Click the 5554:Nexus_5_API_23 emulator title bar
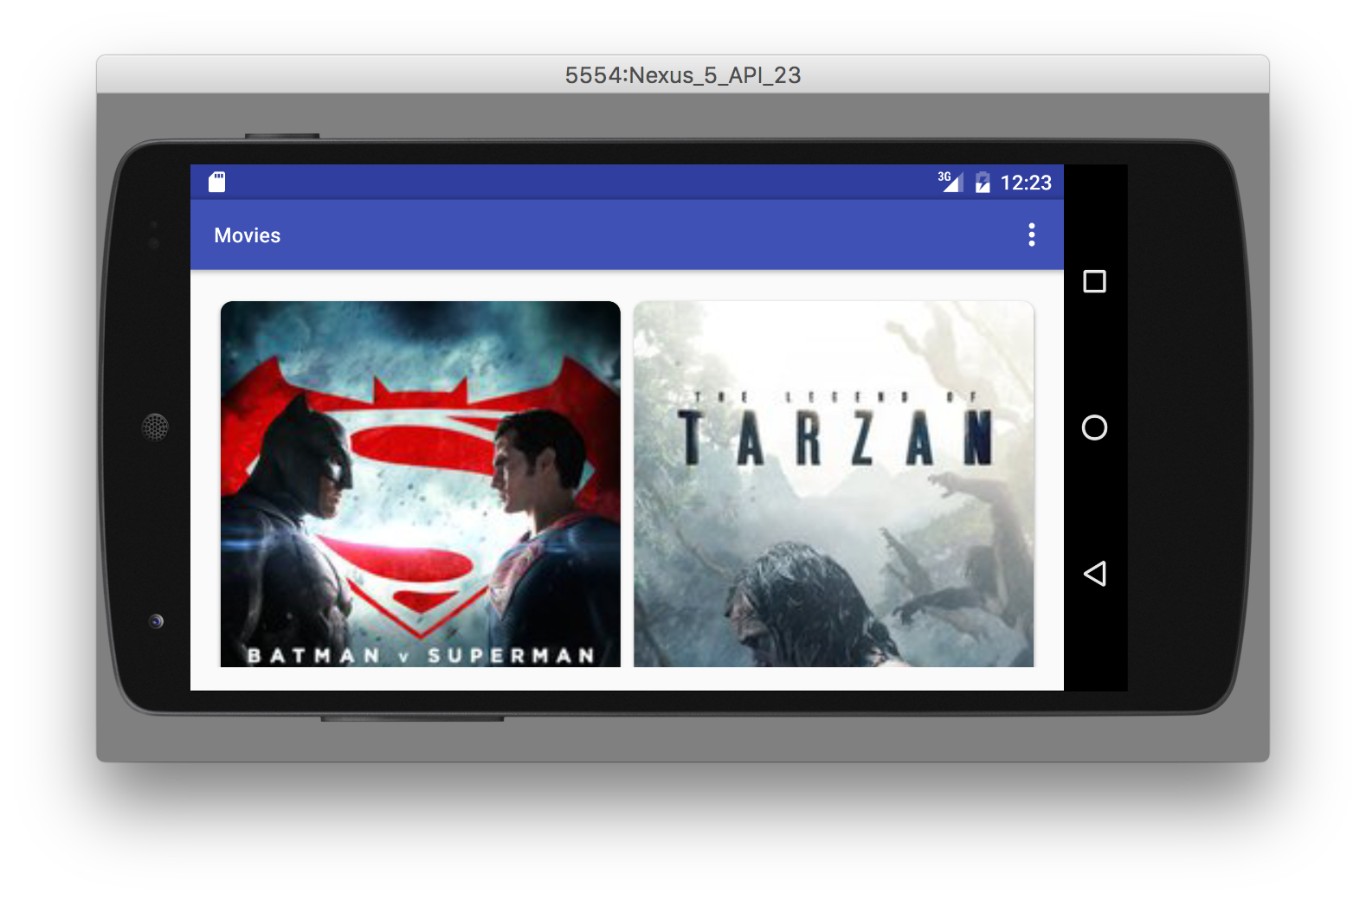The width and height of the screenshot is (1366, 900). [683, 74]
